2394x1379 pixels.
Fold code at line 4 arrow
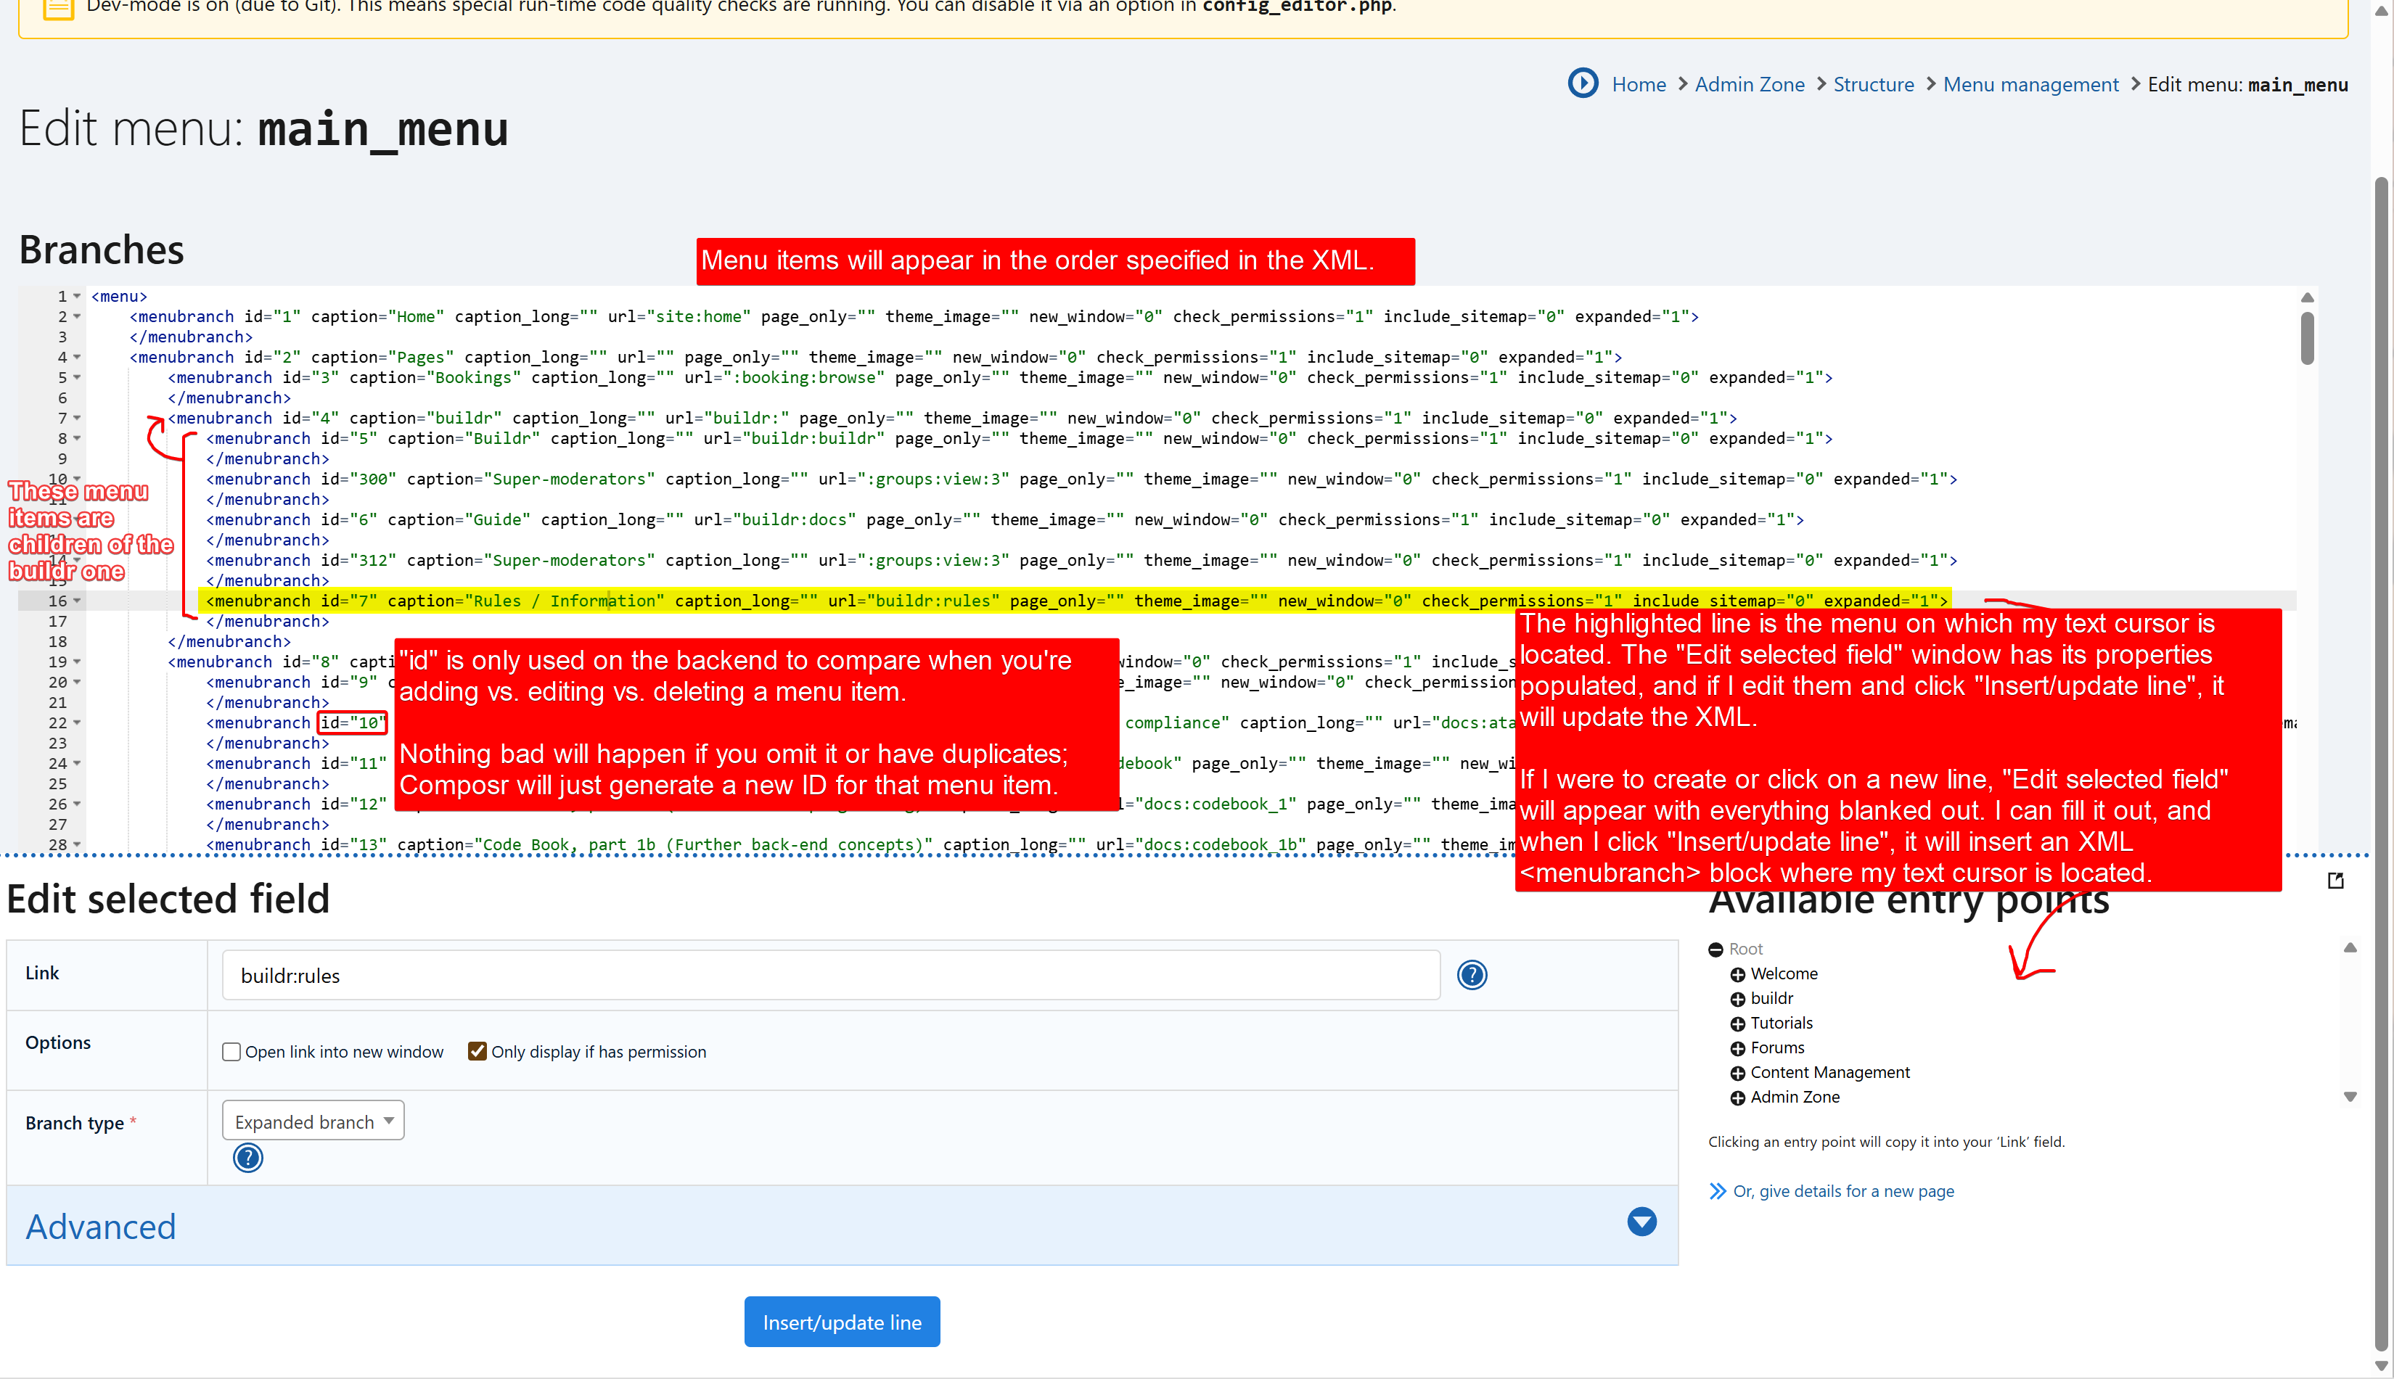(78, 357)
